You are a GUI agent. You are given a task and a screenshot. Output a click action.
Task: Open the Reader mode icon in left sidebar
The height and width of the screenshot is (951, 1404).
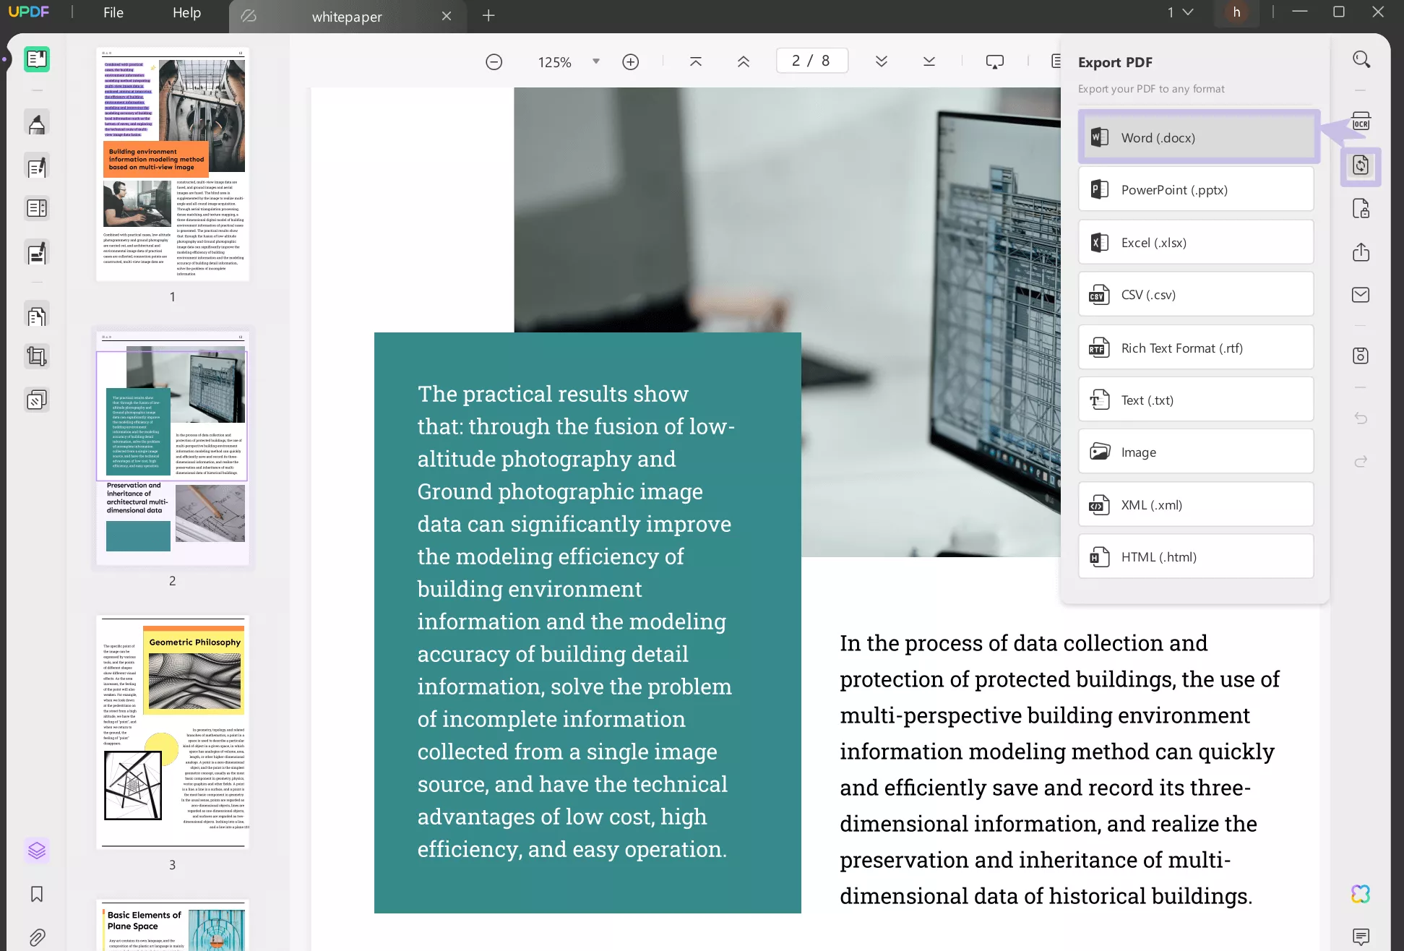(37, 59)
